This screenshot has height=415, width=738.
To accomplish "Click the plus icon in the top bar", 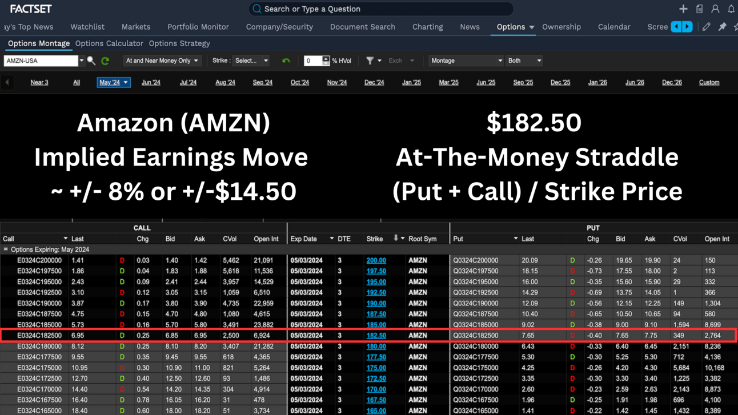I will click(x=683, y=9).
